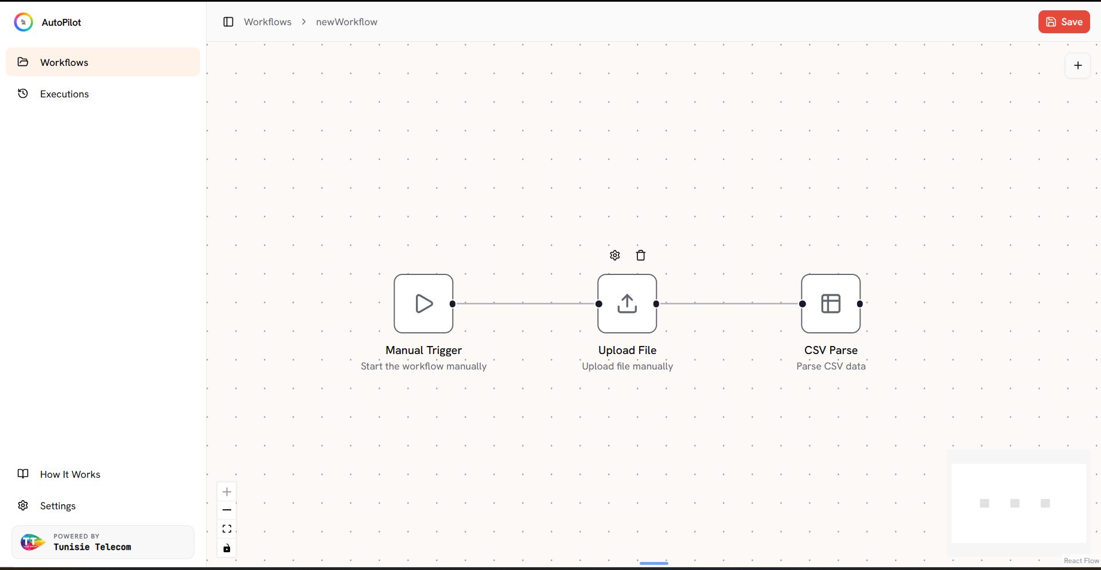The width and height of the screenshot is (1101, 570).
Task: Click the minimap overview
Action: click(x=1019, y=503)
